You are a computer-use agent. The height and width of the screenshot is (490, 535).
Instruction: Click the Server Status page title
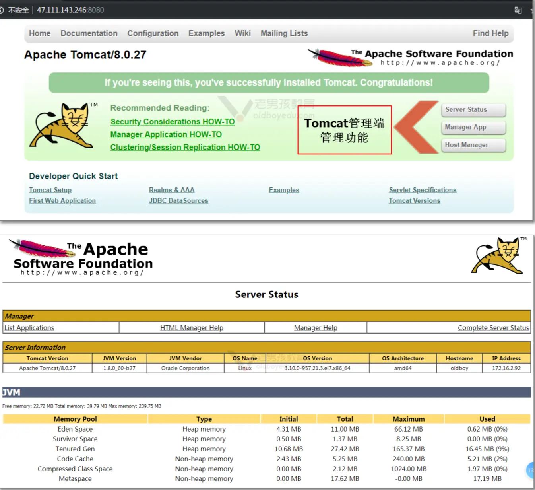(267, 294)
